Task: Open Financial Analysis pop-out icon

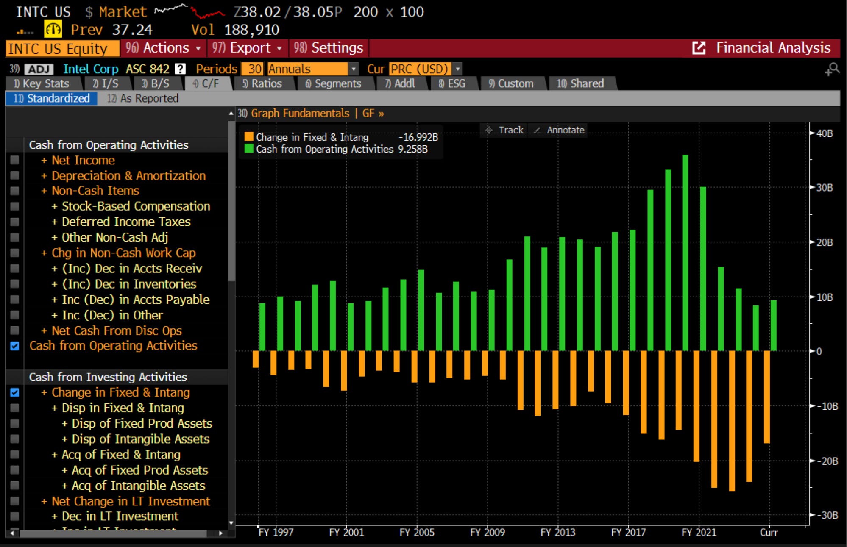Action: 699,48
